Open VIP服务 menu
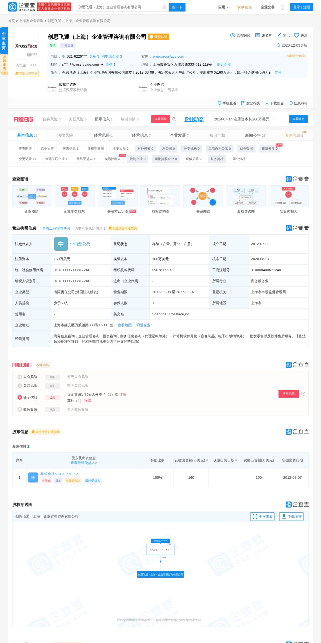The image size is (321, 643). 244,7
